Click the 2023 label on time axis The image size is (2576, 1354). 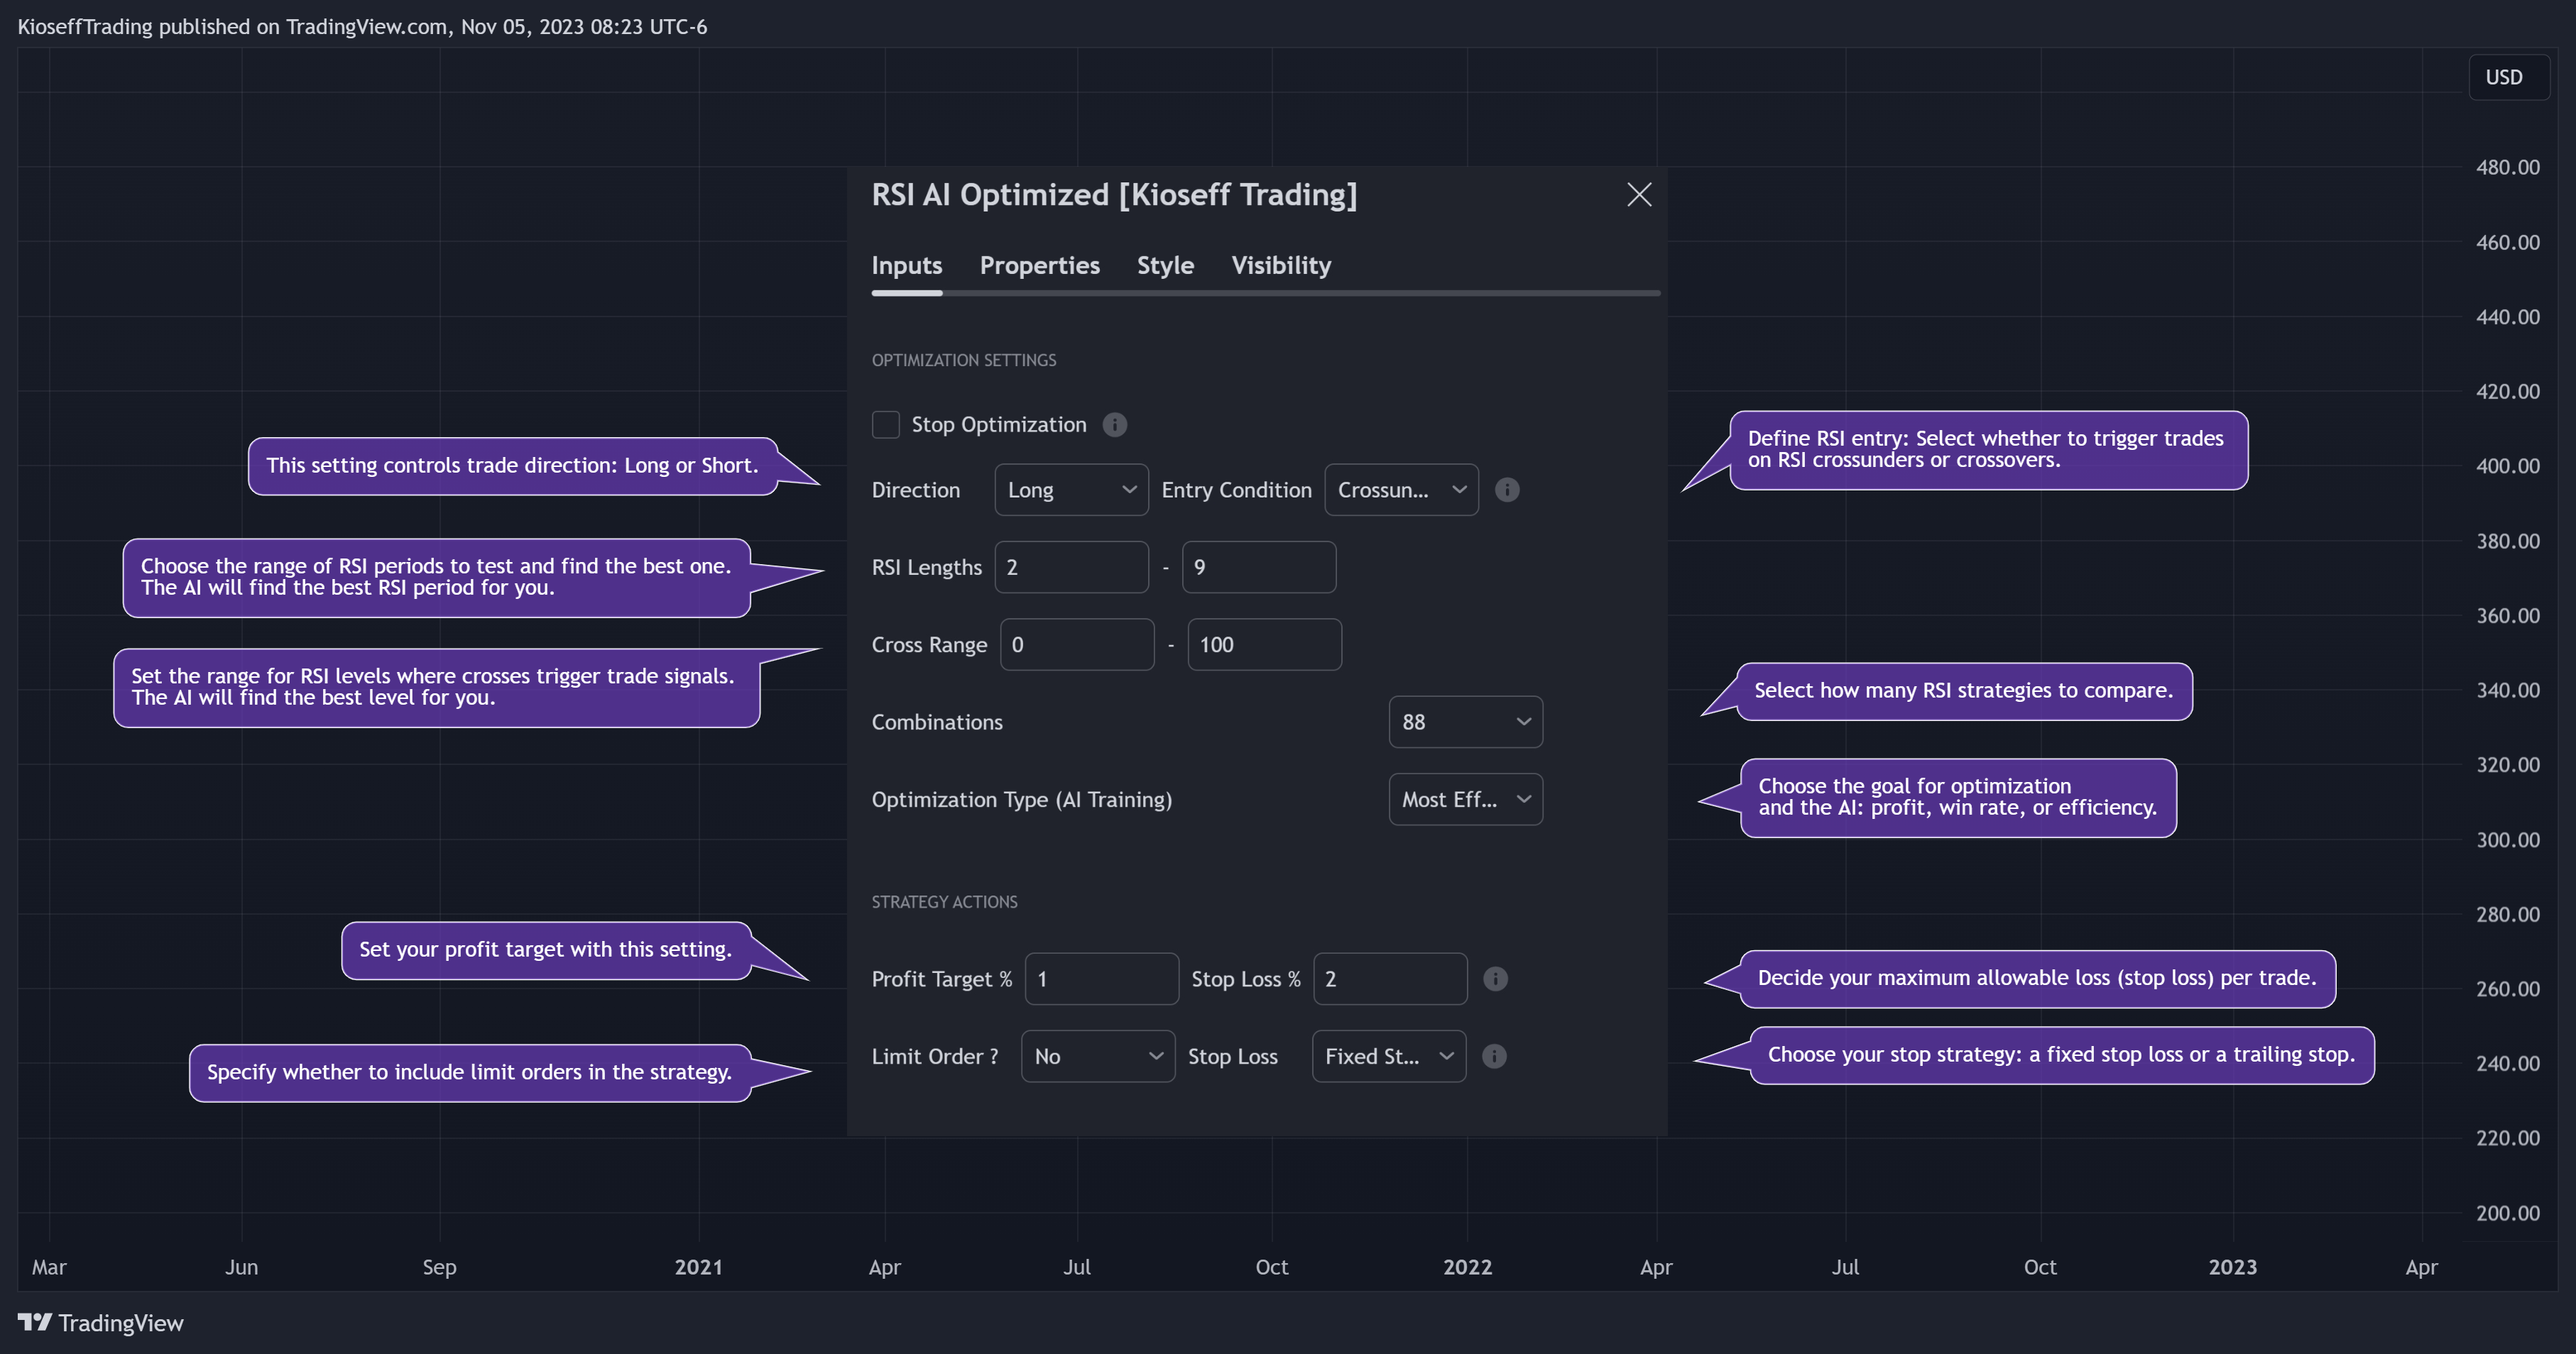(x=2232, y=1267)
